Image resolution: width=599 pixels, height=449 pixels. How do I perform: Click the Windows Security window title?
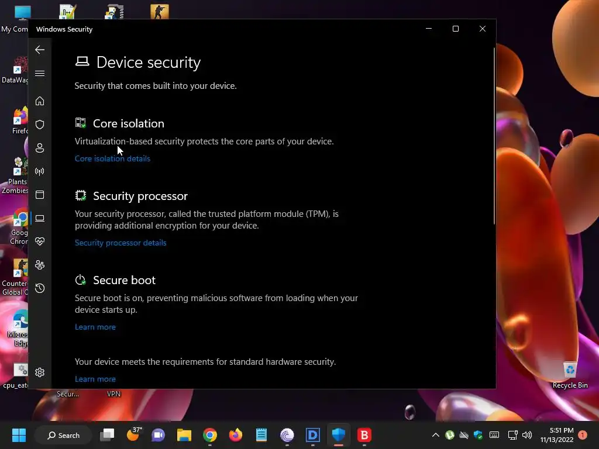point(64,29)
